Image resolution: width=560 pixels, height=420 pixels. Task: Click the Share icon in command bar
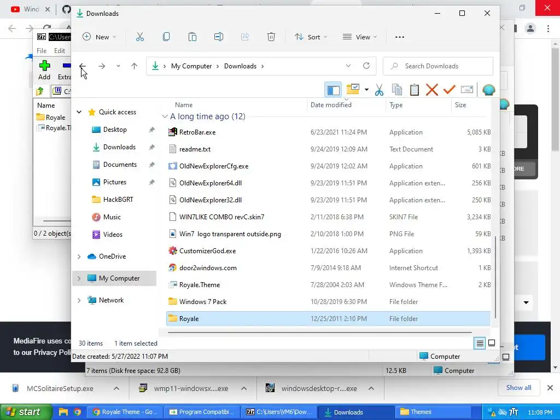[244, 37]
